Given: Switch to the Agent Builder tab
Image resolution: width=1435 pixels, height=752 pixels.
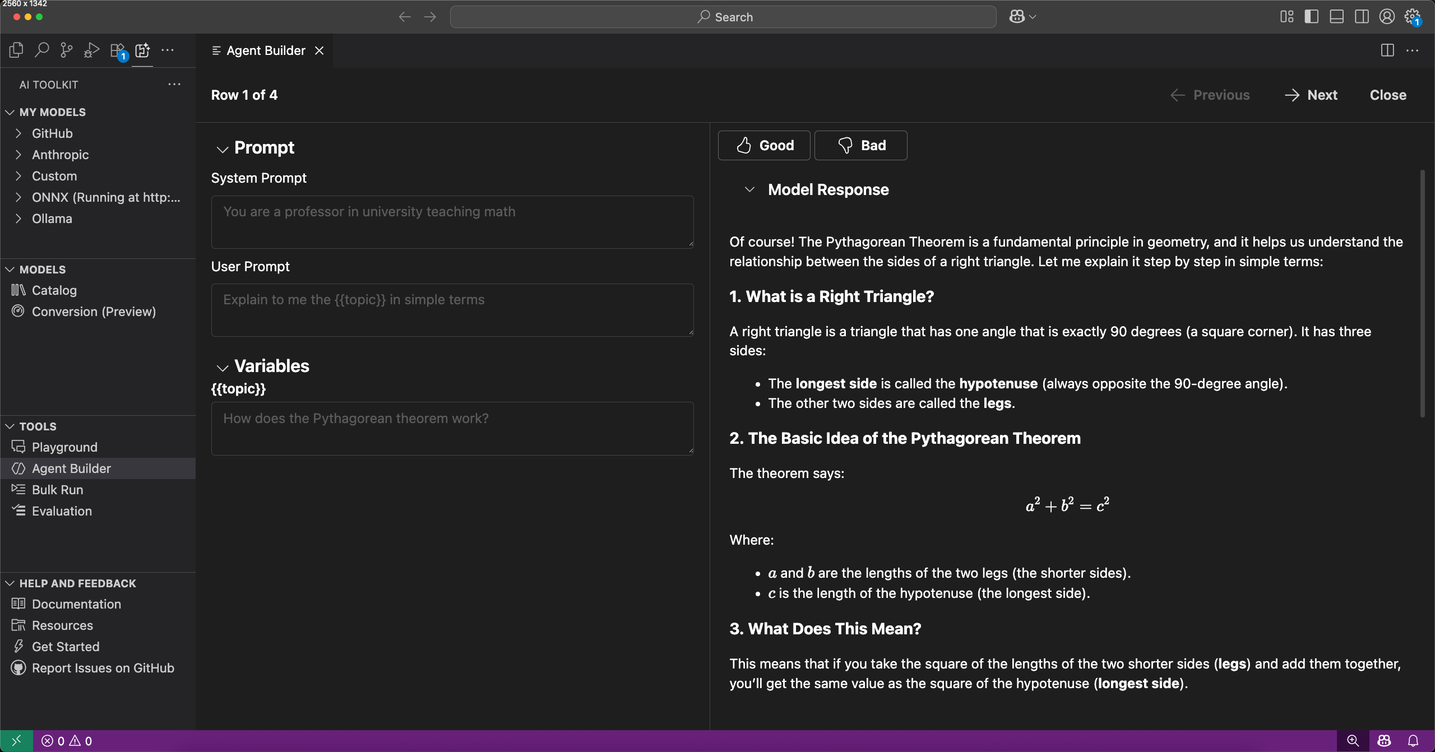Looking at the screenshot, I should (265, 50).
